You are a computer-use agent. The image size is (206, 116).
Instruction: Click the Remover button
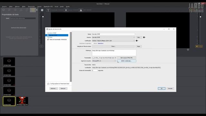point(63,89)
